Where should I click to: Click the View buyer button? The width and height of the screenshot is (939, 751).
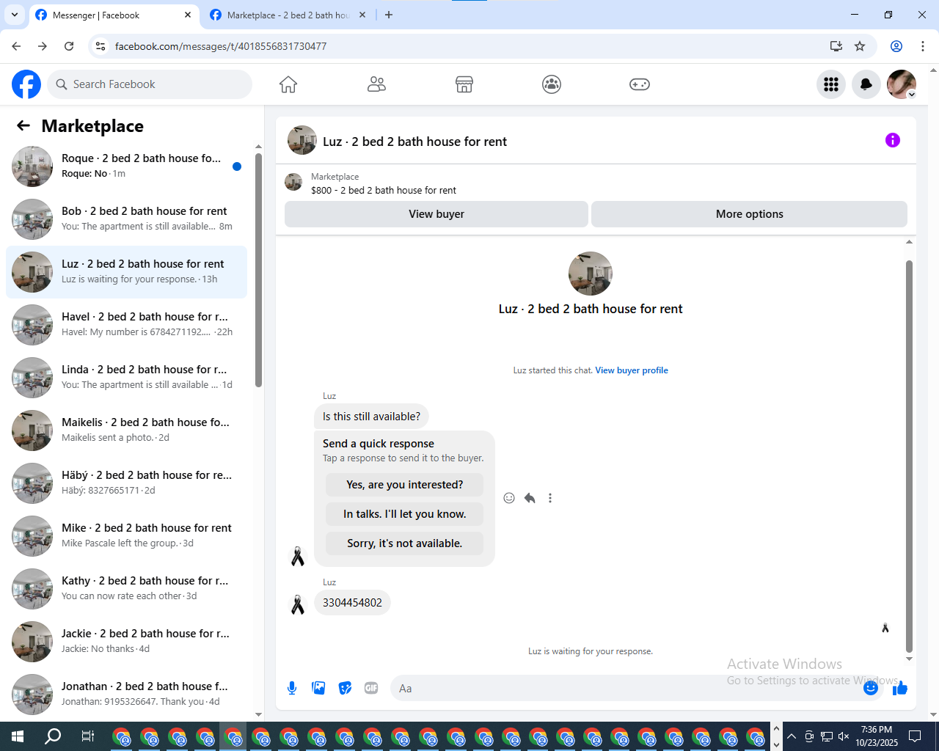click(x=436, y=214)
